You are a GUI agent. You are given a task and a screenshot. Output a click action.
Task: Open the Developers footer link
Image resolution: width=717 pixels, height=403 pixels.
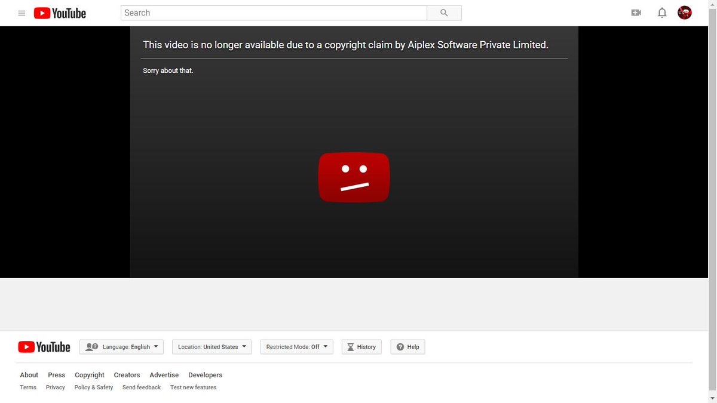pyautogui.click(x=206, y=375)
